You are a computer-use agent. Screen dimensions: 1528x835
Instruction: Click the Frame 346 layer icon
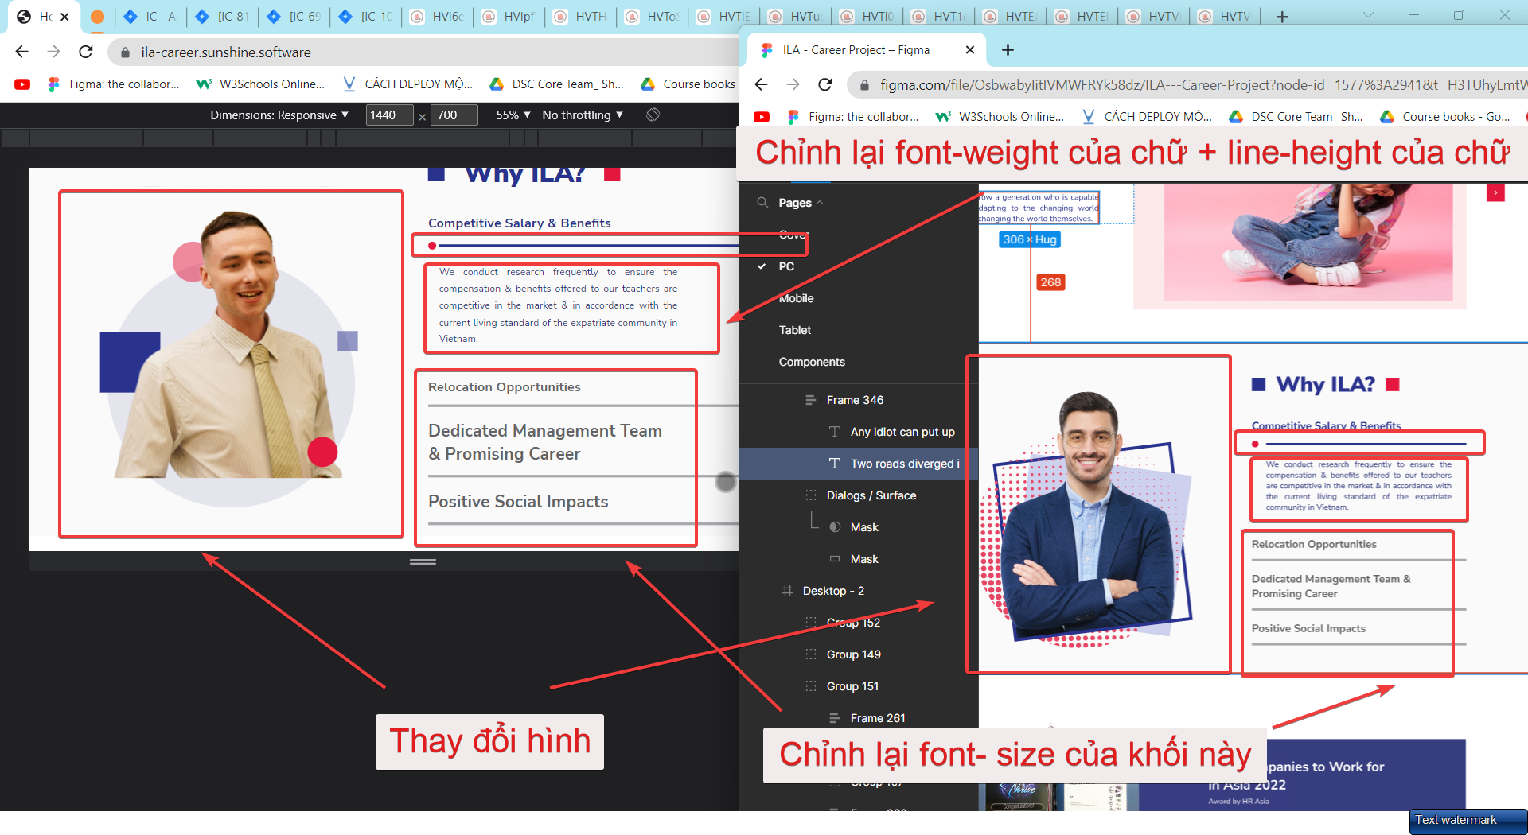coord(811,400)
